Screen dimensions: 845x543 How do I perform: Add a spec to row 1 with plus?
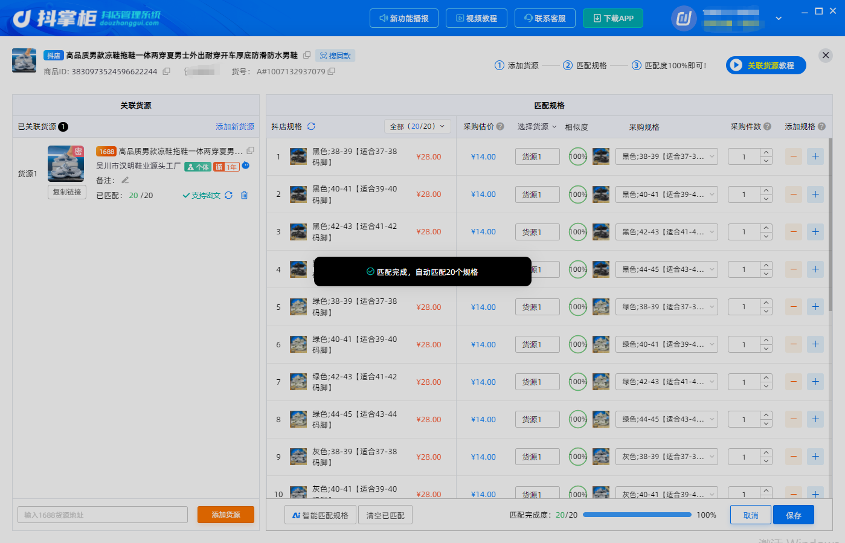[x=815, y=156]
